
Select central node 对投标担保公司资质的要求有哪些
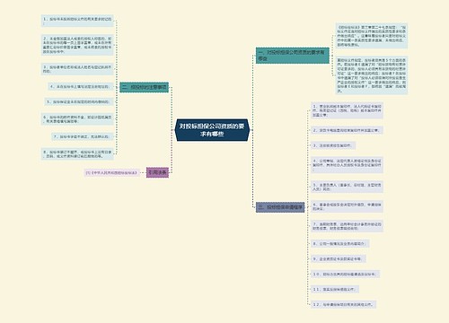pos(212,130)
